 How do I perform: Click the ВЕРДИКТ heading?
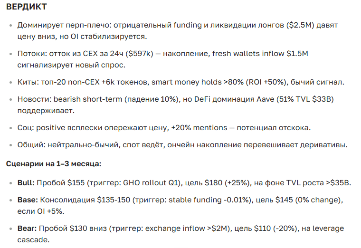26,8
